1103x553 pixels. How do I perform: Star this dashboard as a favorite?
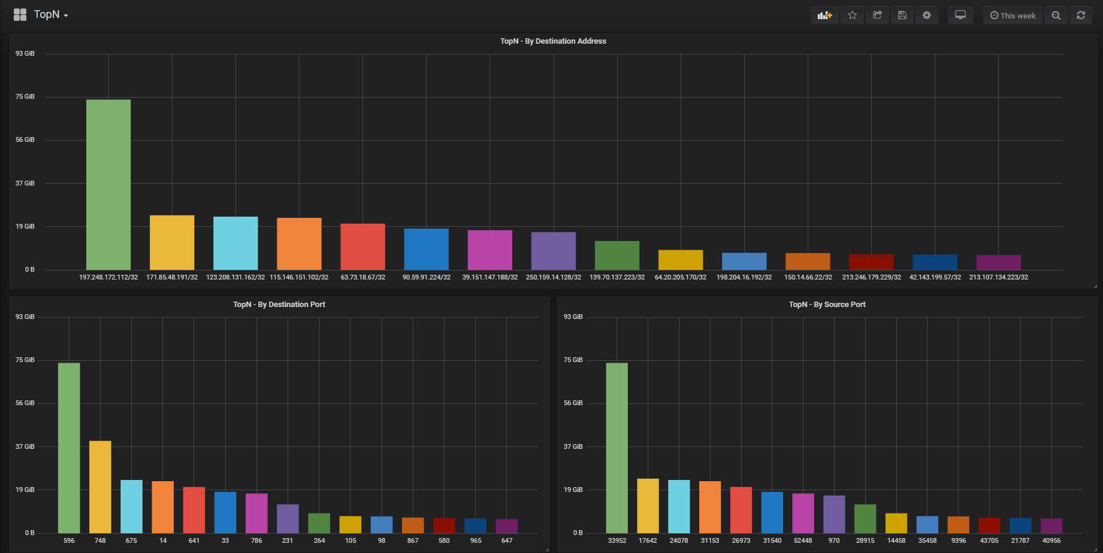[x=853, y=15]
